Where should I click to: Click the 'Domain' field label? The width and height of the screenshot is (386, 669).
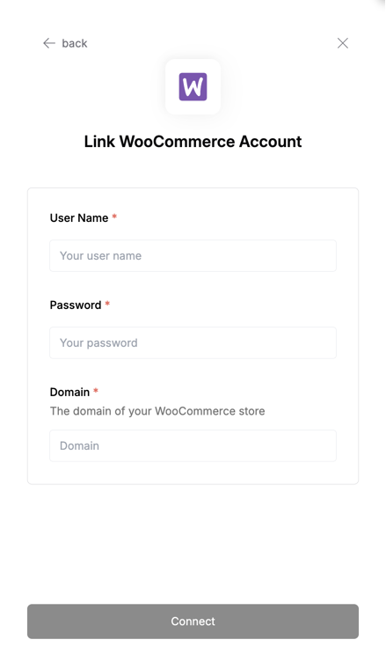69,392
